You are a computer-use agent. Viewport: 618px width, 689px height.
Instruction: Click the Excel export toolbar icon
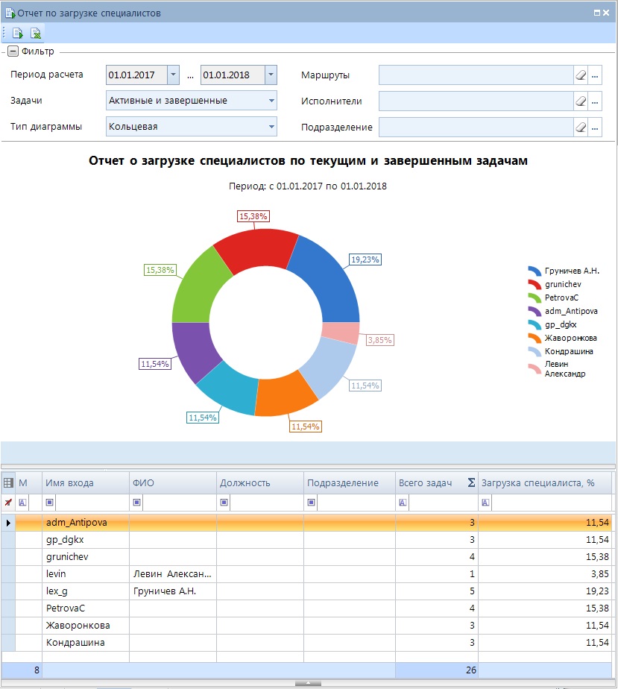coord(35,33)
